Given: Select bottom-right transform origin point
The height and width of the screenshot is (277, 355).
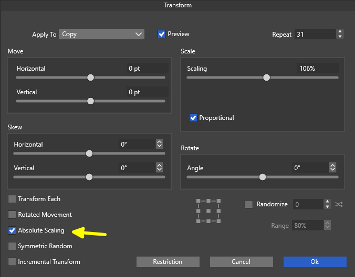Looking at the screenshot, I should 218,221.
